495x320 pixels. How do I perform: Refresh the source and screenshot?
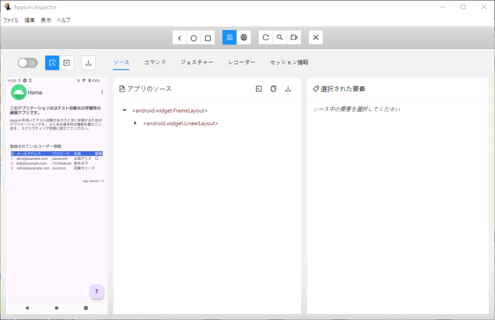(x=265, y=38)
